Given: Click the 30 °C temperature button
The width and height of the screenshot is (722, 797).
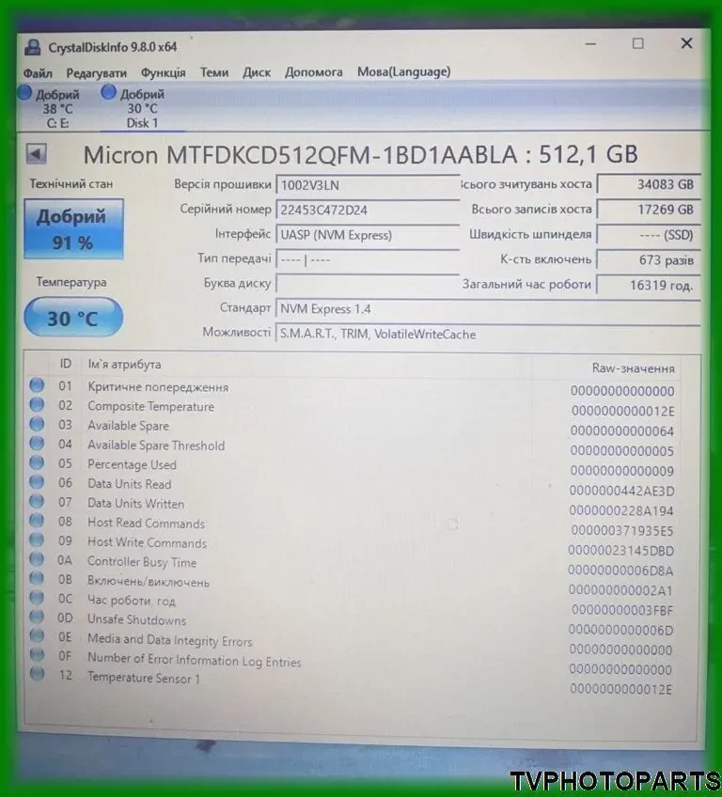Looking at the screenshot, I should tap(73, 318).
